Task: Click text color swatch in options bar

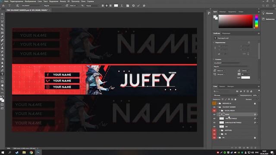Action: tap(116, 6)
